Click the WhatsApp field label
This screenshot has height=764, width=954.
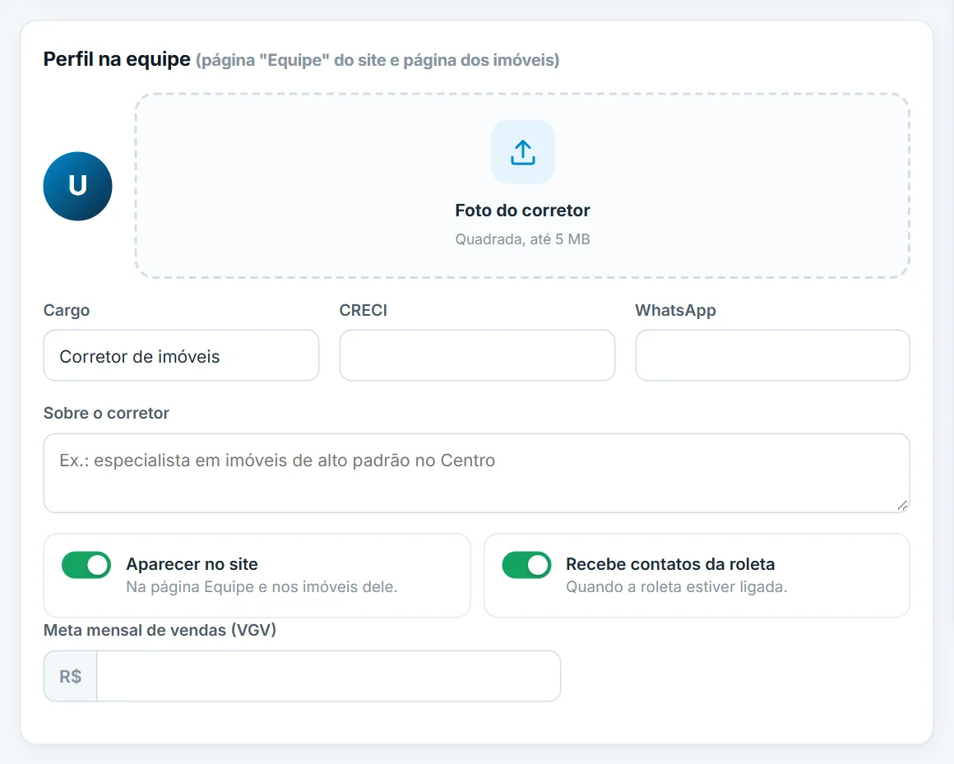coord(675,310)
